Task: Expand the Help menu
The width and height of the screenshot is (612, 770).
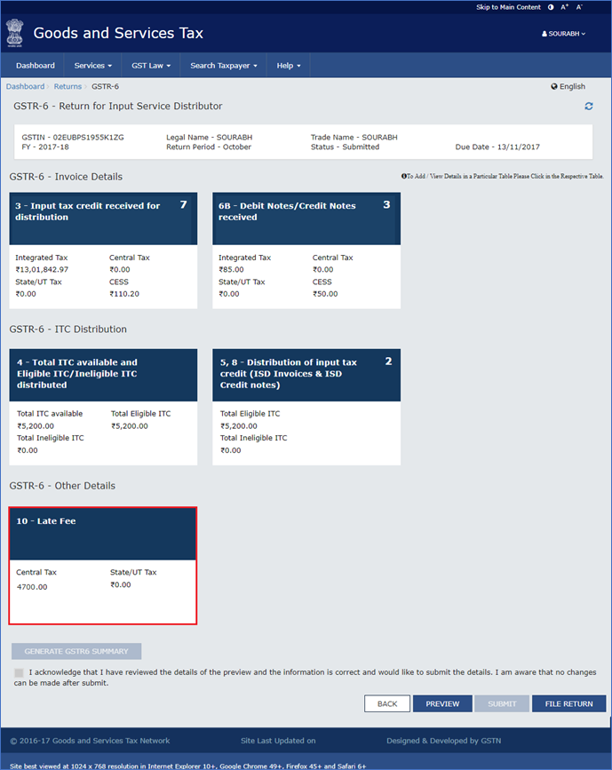Action: [x=289, y=66]
